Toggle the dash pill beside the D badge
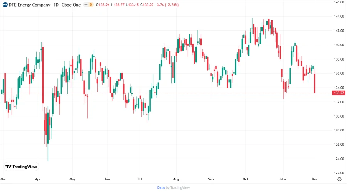347x192 pixels. tap(86, 5)
